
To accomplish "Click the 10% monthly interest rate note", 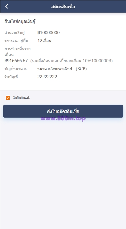I will click(71, 61).
